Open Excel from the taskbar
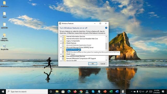This screenshot has height=94, width=167. coord(111,92)
